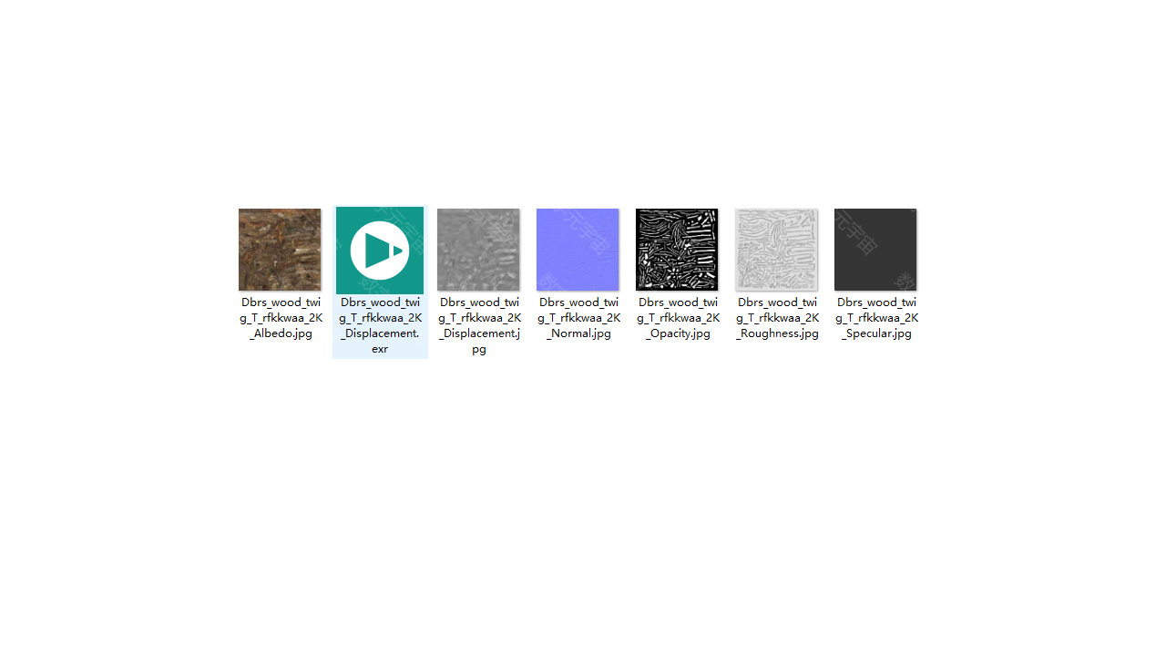This screenshot has height=656, width=1166.
Task: Click the Displacement.exr media player icon
Action: (380, 251)
